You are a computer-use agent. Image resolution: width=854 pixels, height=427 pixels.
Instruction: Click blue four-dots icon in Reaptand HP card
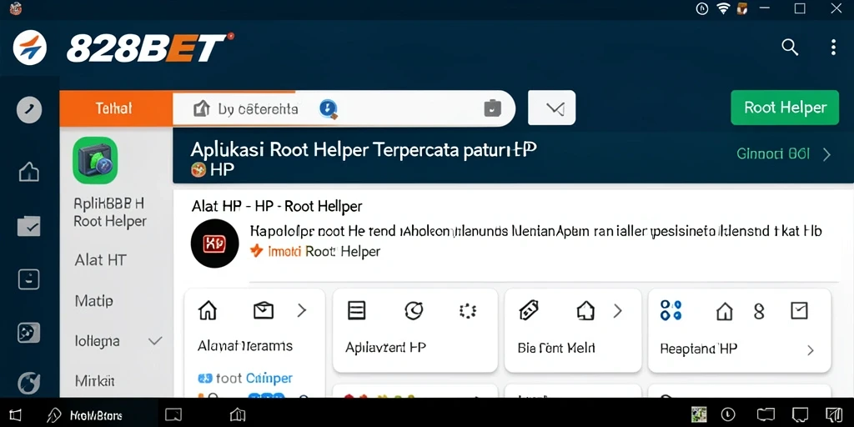(x=671, y=310)
